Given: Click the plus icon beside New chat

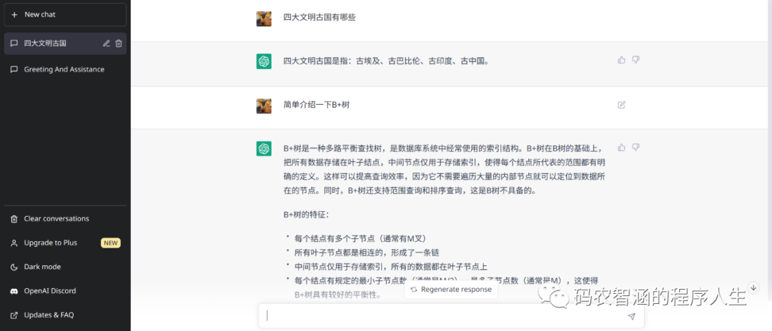Looking at the screenshot, I should pyautogui.click(x=14, y=15).
